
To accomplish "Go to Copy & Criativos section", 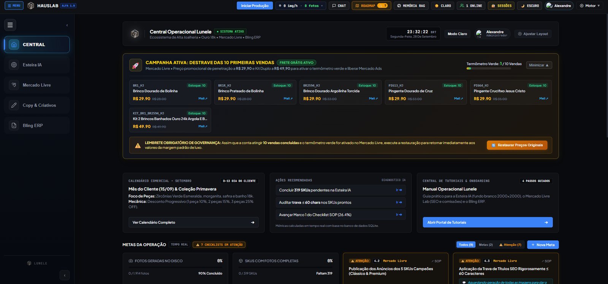I will 37,105.
